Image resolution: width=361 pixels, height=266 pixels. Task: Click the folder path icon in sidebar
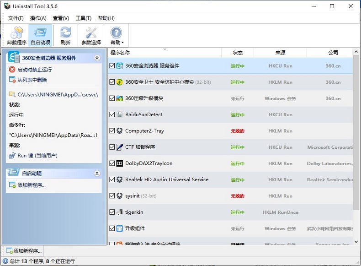pos(12,94)
